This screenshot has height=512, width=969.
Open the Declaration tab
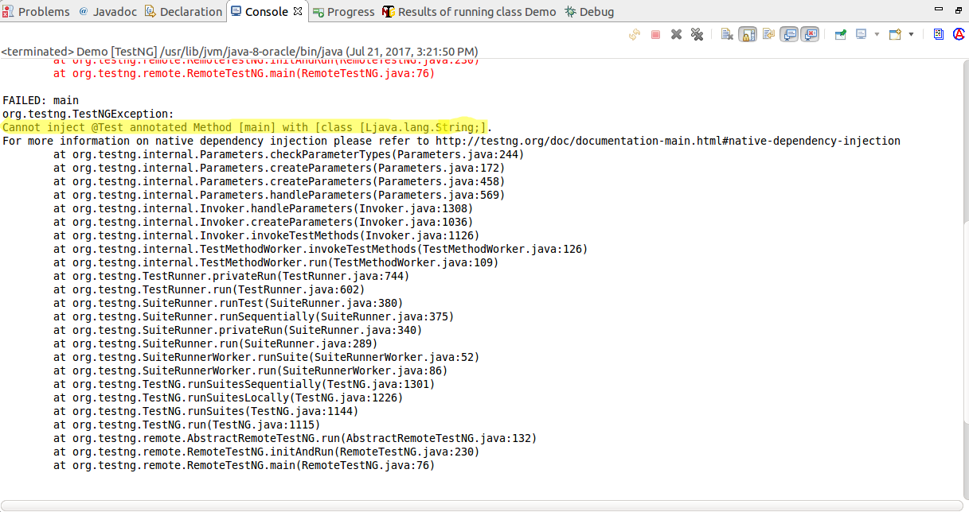183,12
